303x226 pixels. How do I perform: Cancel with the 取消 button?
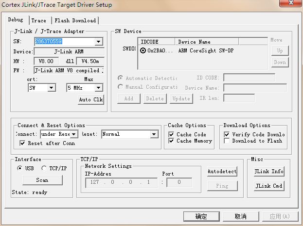tap(241, 217)
